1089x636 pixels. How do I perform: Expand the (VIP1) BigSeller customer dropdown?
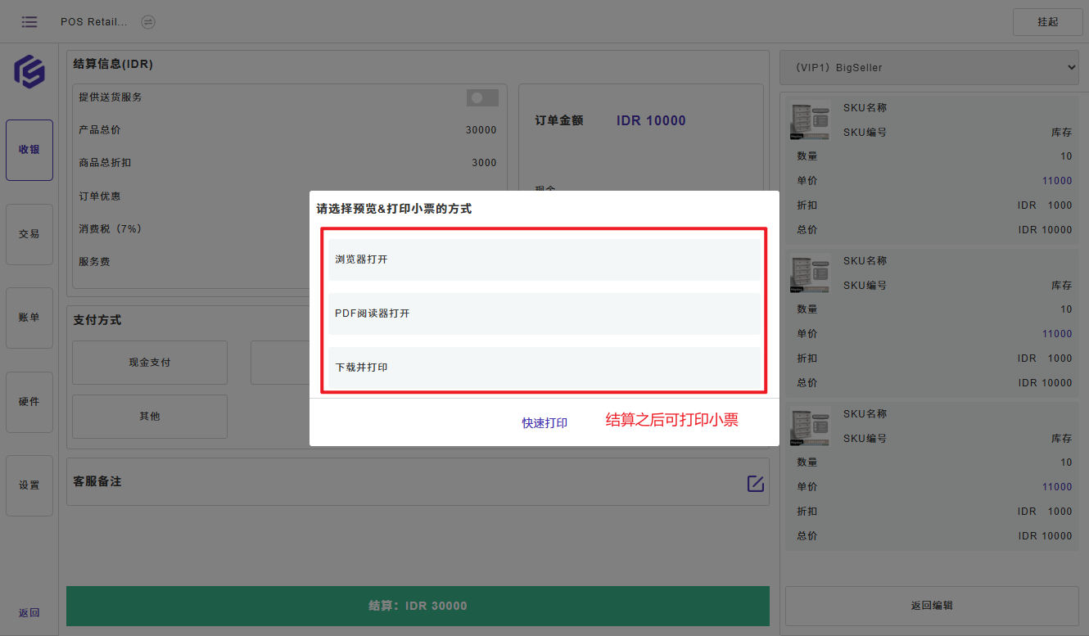pos(929,68)
